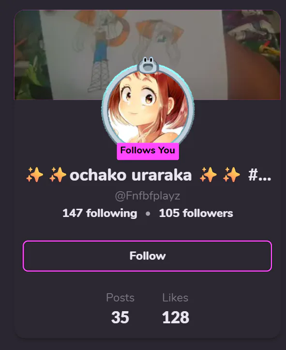Click the ochako uraraka display name
286x350 pixels.
[x=131, y=175]
